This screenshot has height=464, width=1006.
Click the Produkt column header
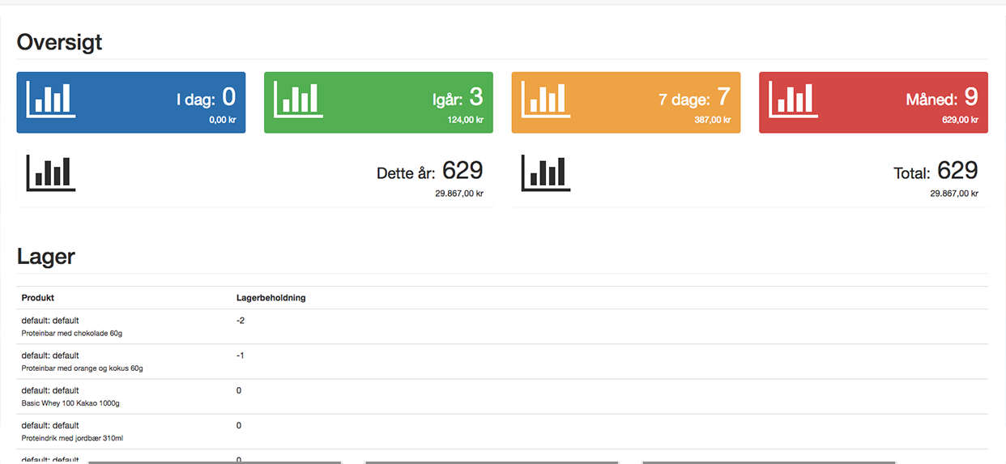pyautogui.click(x=38, y=298)
